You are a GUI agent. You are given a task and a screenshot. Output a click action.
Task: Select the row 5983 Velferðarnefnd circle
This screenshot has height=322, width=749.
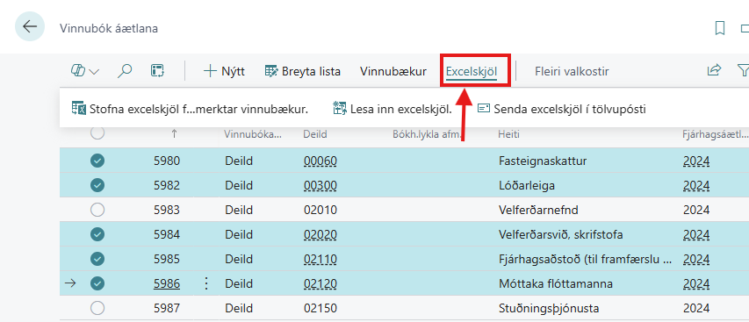[97, 210]
